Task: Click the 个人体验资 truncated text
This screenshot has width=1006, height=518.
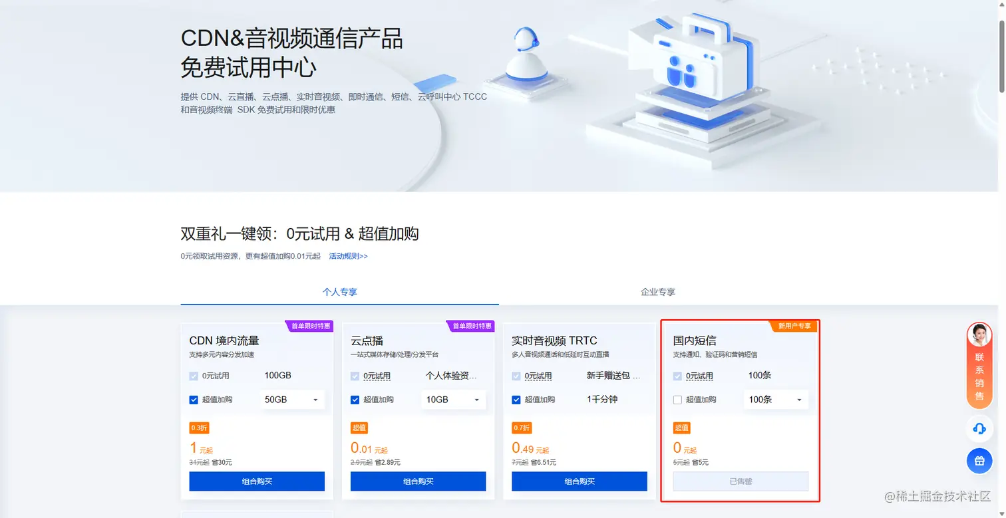Action: 451,376
